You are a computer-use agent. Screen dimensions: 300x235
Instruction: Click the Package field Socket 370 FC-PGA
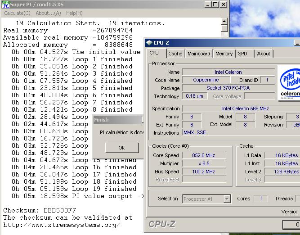coord(228,88)
